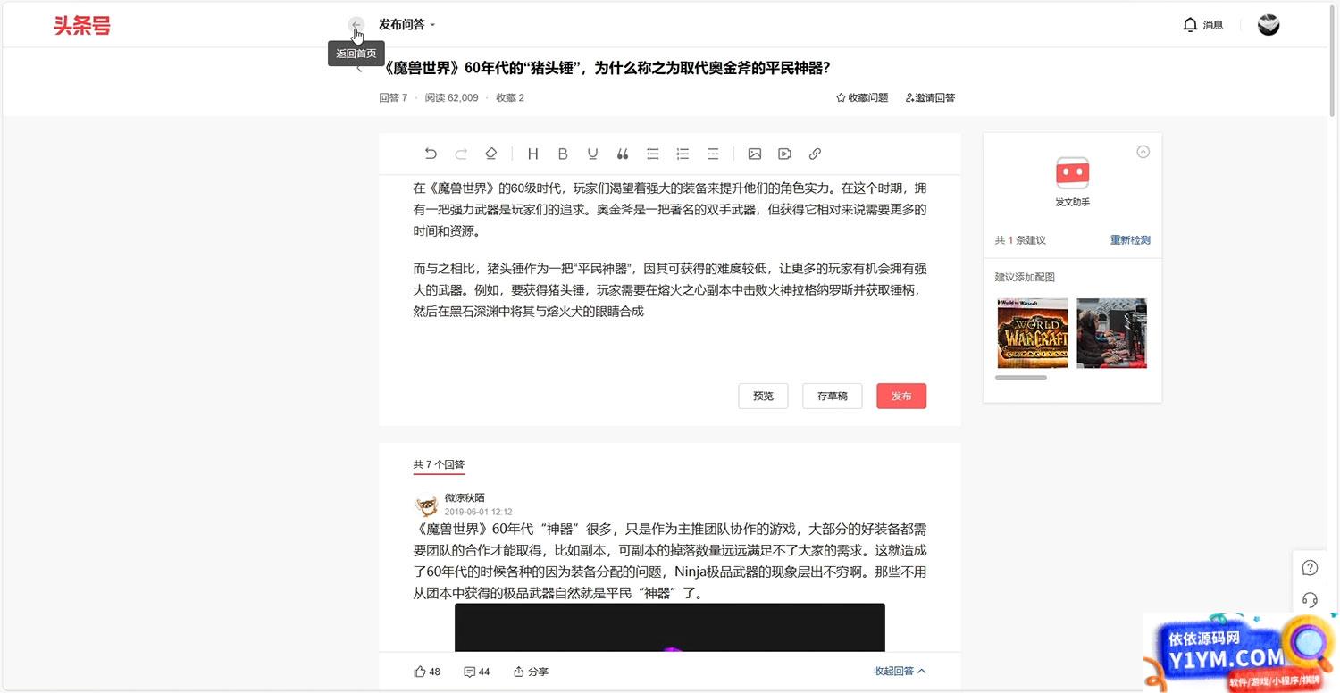The width and height of the screenshot is (1340, 693).
Task: Click 邀请回答 to invite answers
Action: [930, 97]
